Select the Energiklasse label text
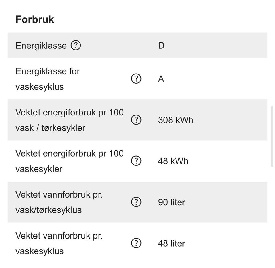Screen dimensions: 275x268 click(x=41, y=46)
